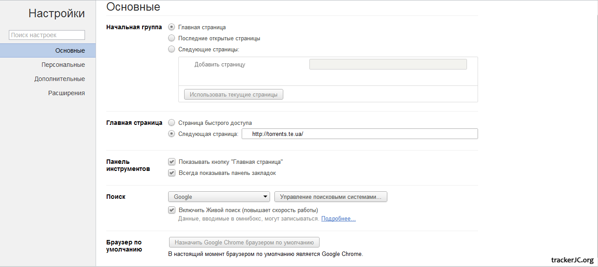Screen dimensions: 598x267
Task: Disable 'Всегда показывать панель закладок' checkbox
Action: [x=172, y=173]
